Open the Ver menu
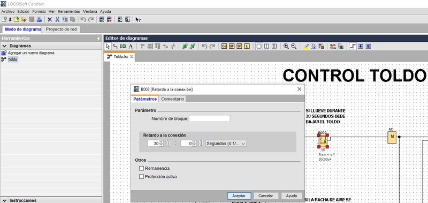The width and height of the screenshot is (428, 203). click(51, 11)
